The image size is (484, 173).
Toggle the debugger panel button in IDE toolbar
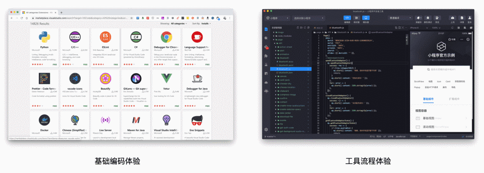pos(357,18)
